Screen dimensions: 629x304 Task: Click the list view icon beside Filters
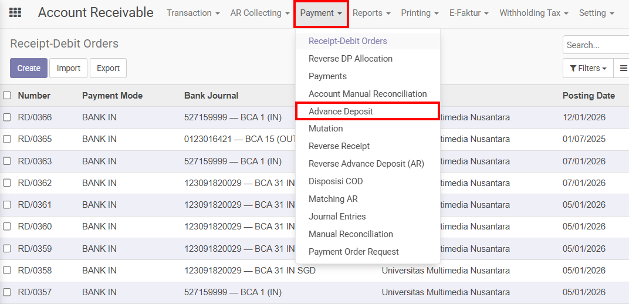point(623,68)
